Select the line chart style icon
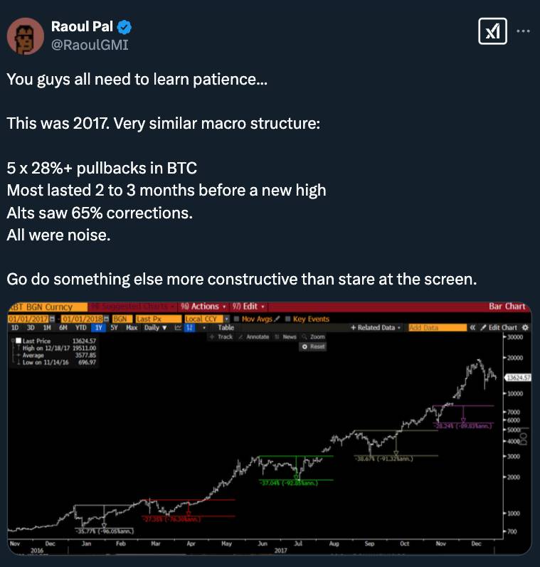Viewport: 540px width, 567px height. point(178,328)
